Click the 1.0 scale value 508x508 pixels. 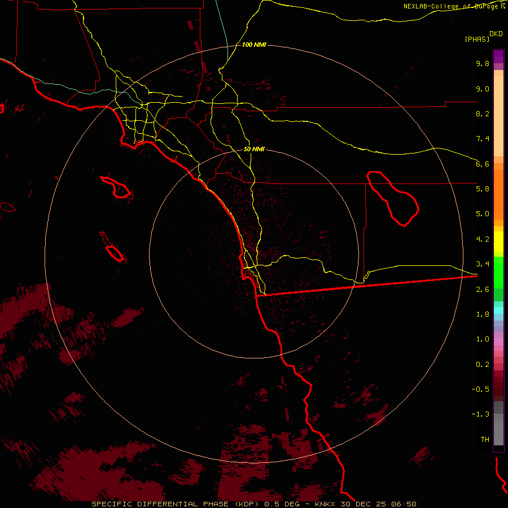point(483,339)
